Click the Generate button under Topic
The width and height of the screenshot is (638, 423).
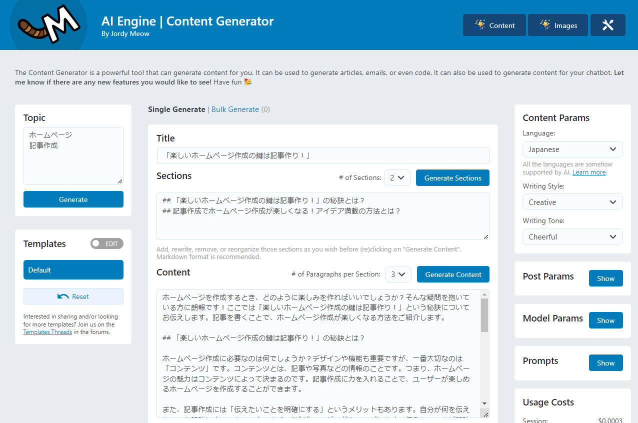[73, 199]
